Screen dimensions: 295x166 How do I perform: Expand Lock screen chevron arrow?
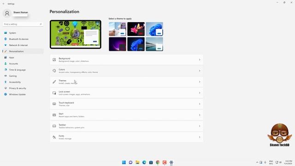coord(200,93)
